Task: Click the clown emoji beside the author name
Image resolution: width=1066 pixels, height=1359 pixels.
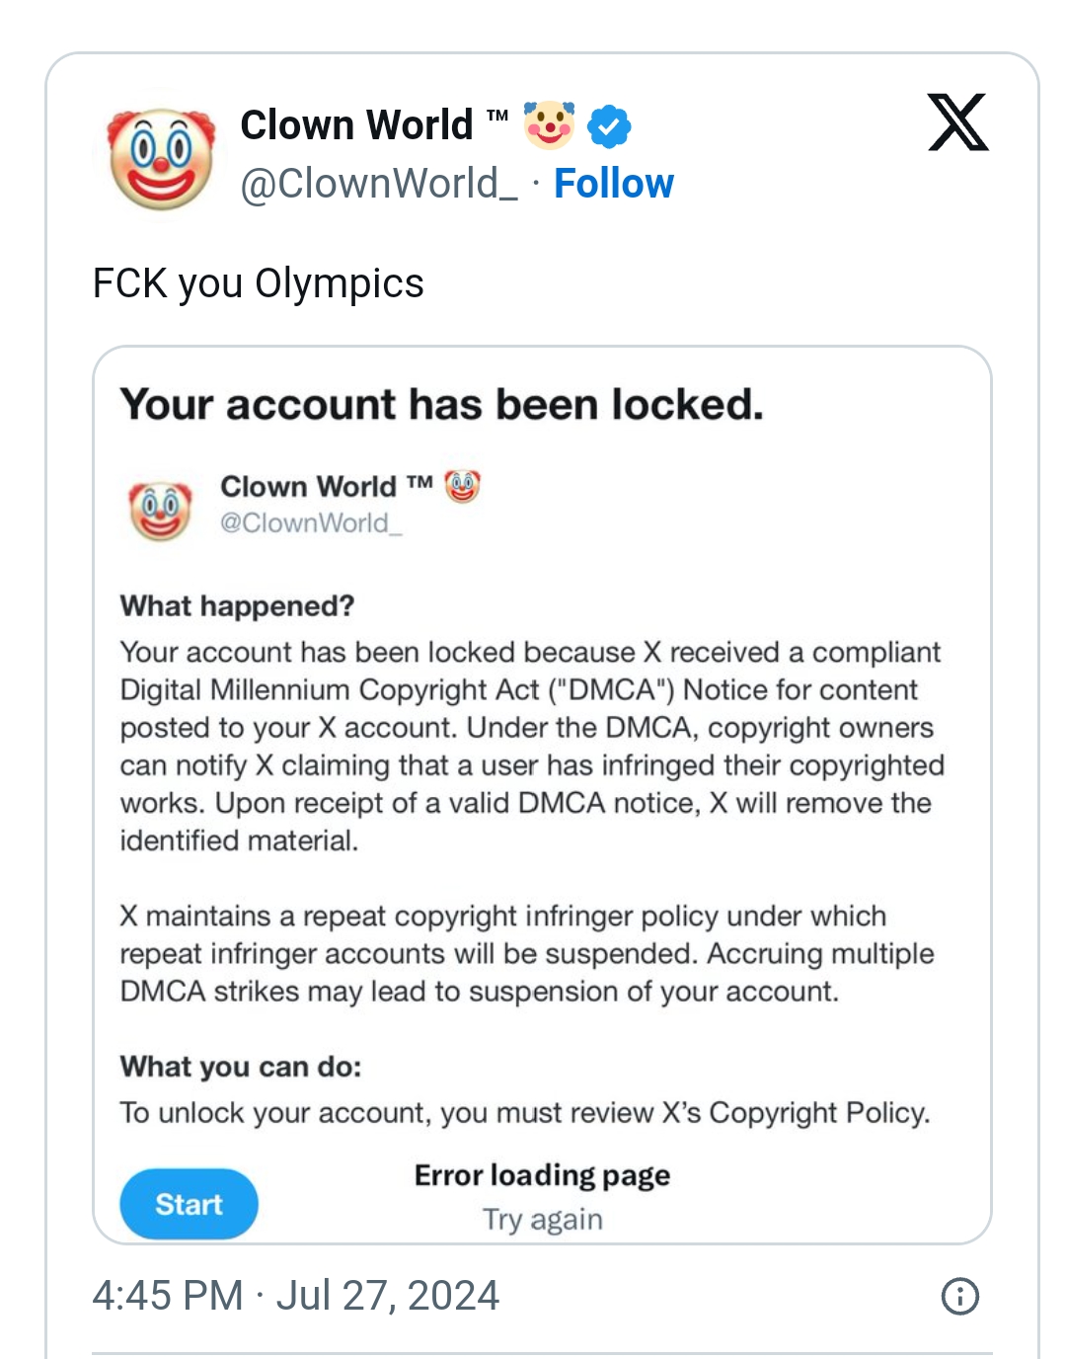Action: (549, 125)
